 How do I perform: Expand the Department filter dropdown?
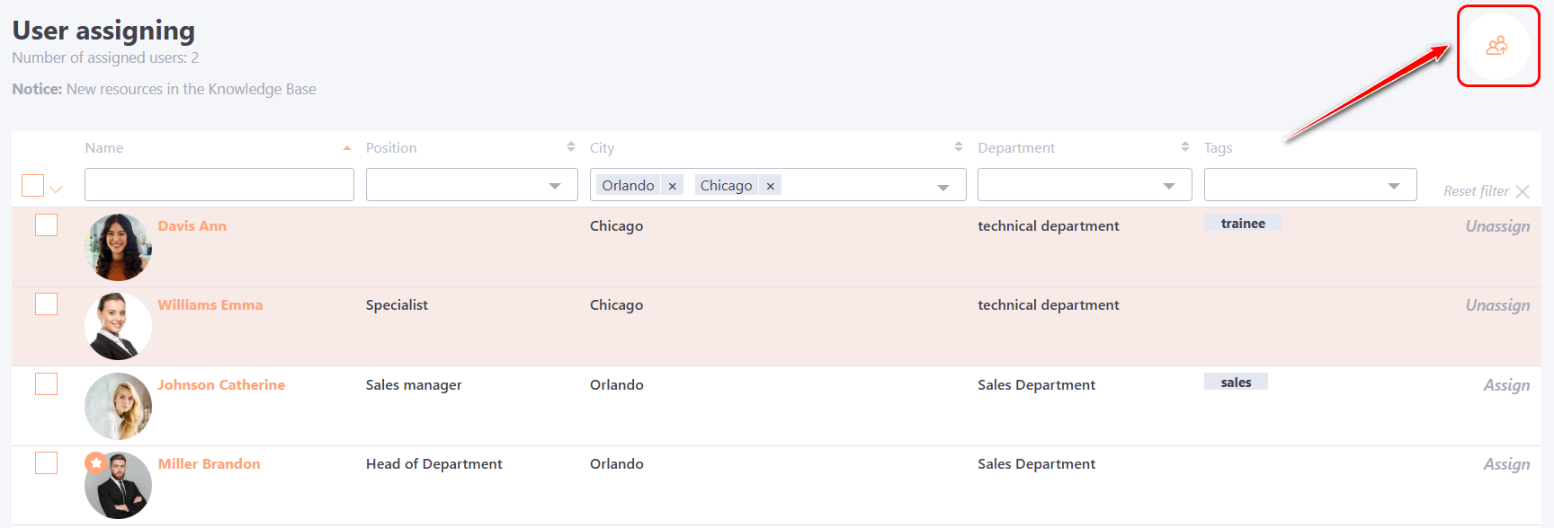1168,186
